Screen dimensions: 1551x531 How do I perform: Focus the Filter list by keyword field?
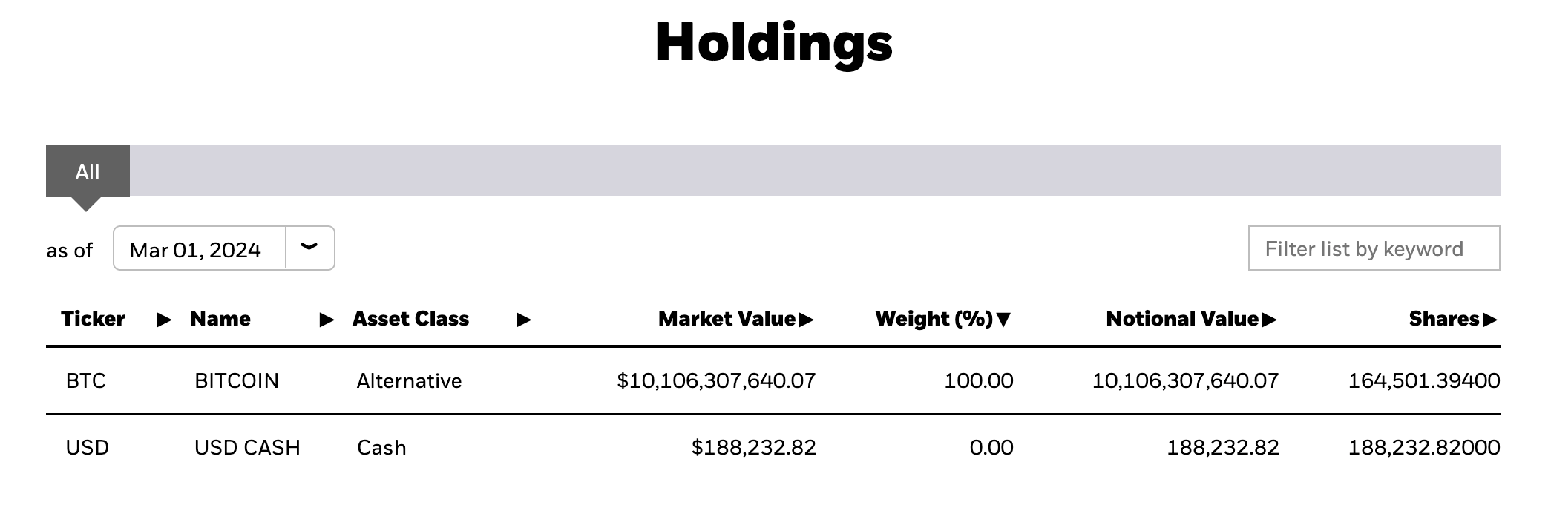[x=1374, y=248]
